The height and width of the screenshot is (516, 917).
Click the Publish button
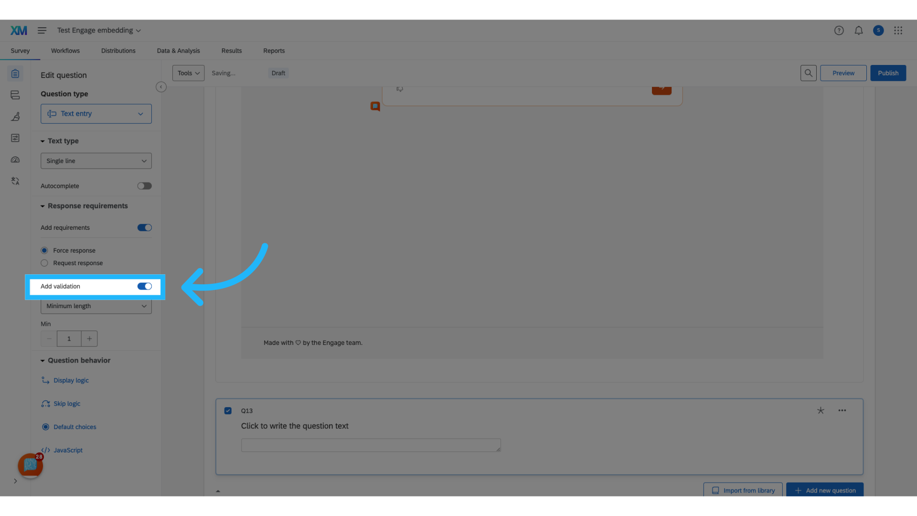pos(888,73)
